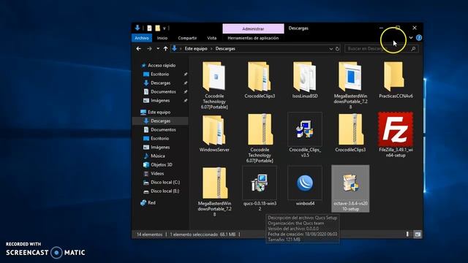The width and height of the screenshot is (468, 263).
Task: Open the Inicio ribbon tab
Action: 162,38
